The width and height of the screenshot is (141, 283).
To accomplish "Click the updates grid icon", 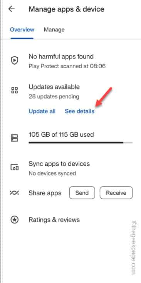I will [x=15, y=90].
